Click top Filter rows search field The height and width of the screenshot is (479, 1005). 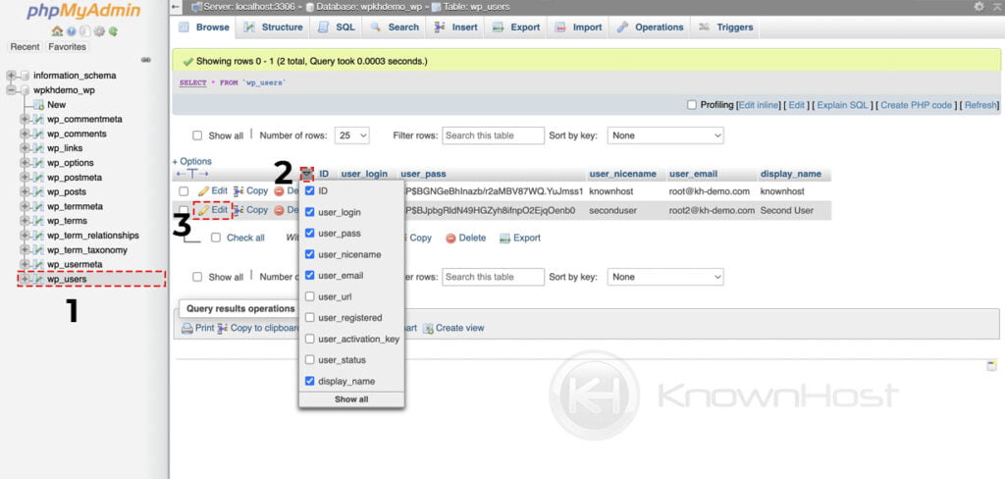point(493,135)
